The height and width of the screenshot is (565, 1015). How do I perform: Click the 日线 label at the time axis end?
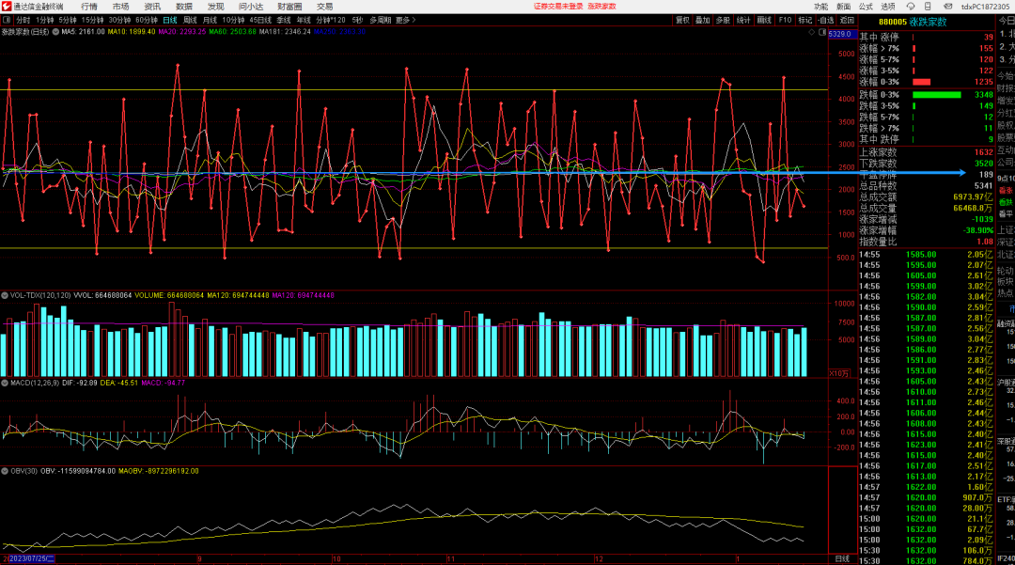coord(842,558)
